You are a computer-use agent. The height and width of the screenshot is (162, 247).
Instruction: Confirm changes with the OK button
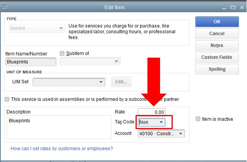217,22
